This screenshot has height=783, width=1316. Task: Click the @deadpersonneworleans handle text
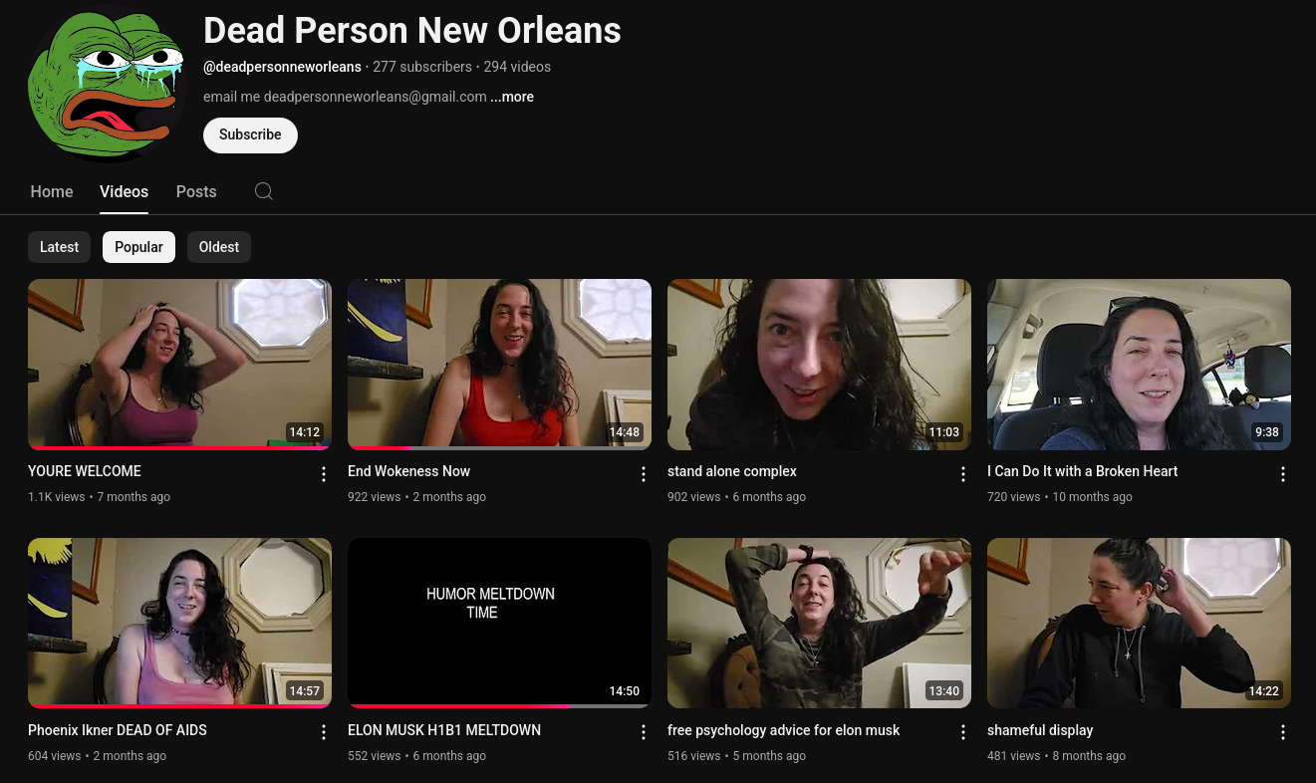coord(282,67)
